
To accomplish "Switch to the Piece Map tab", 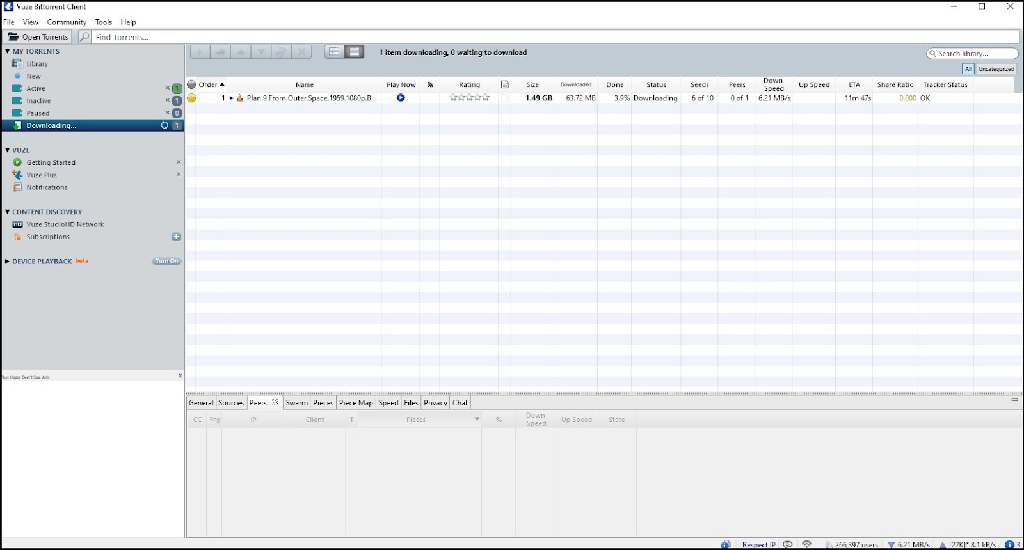I will point(356,403).
